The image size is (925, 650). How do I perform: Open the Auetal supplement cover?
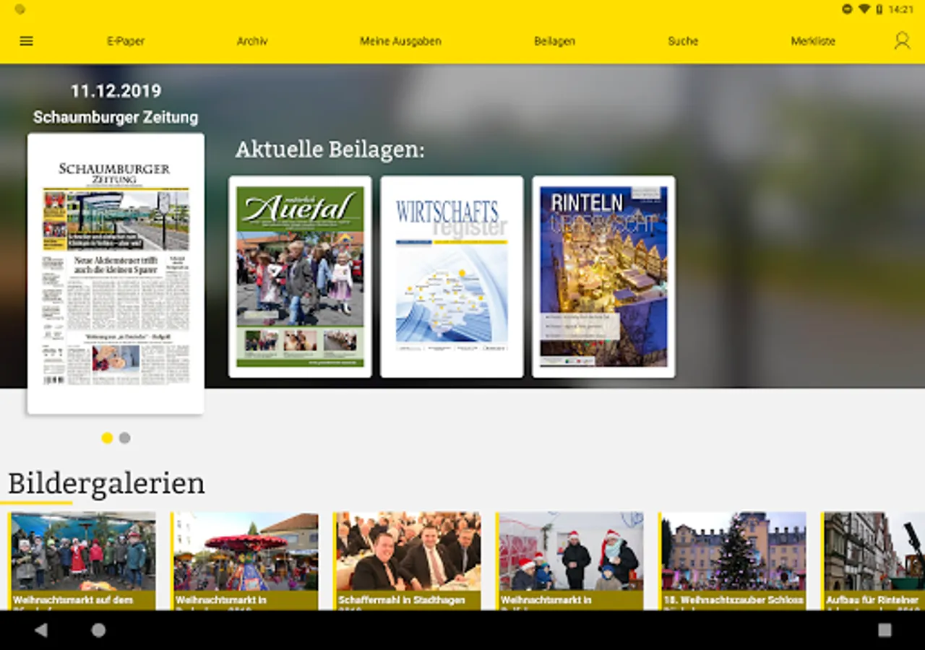pyautogui.click(x=300, y=277)
